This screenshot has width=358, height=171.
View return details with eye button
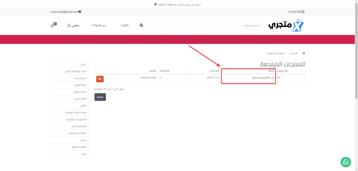pos(100,79)
